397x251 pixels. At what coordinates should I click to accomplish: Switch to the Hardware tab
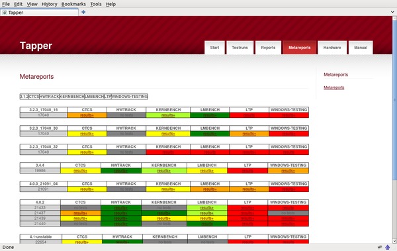pos(332,48)
